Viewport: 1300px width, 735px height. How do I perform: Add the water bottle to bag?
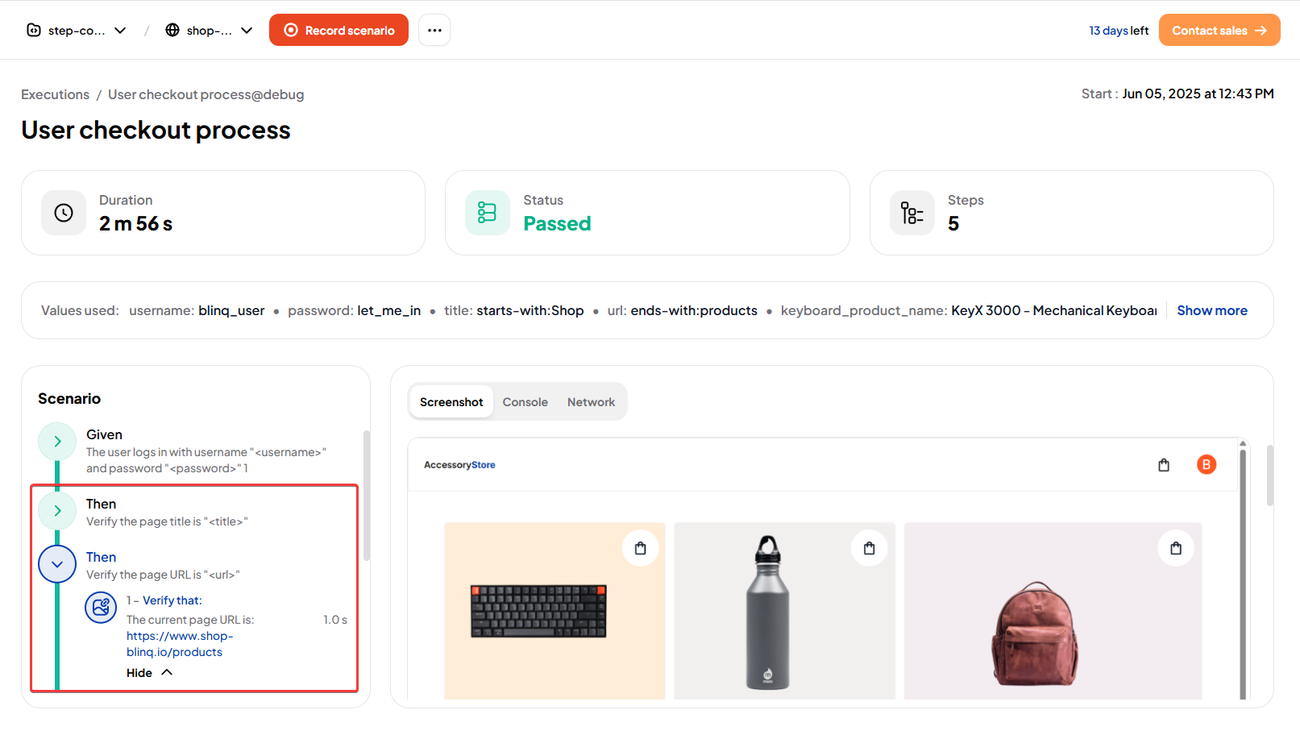click(x=869, y=549)
